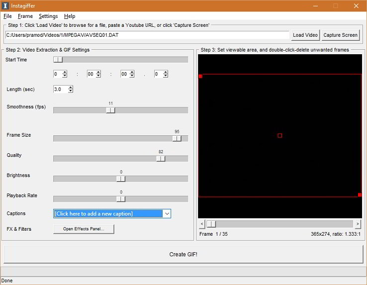Decrease the start time tenths value
The image size is (367, 285).
pos(166,76)
